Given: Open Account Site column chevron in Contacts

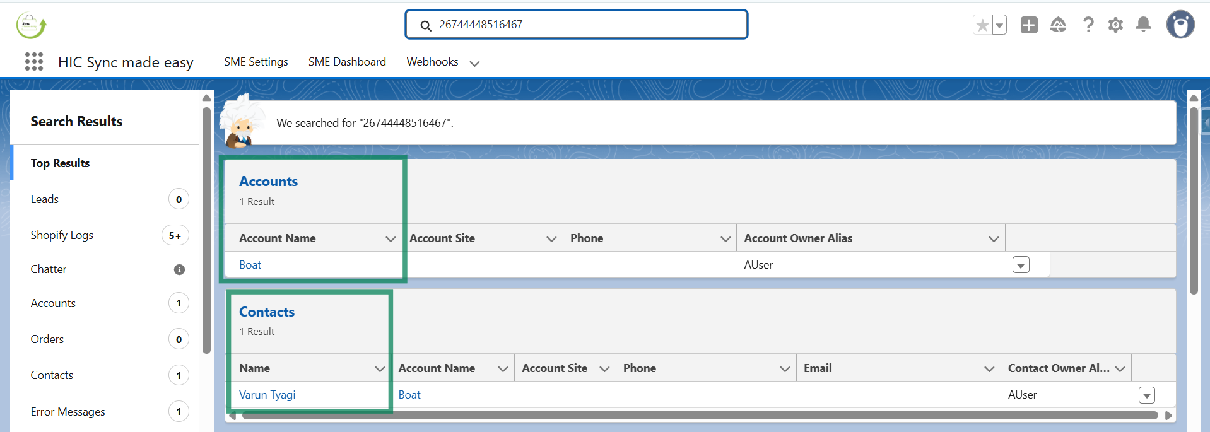Looking at the screenshot, I should coord(604,369).
